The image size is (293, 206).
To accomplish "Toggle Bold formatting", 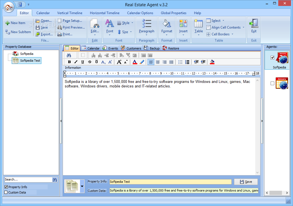I will [69, 62].
